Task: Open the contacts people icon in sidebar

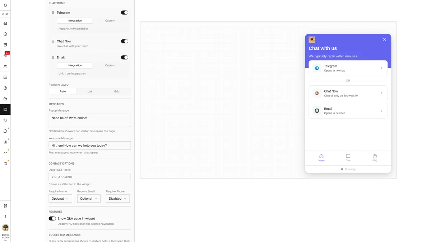Action: pyautogui.click(x=5, y=66)
